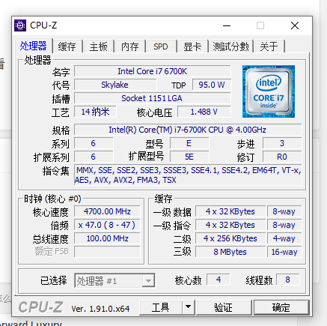Click the 4700.00 MHz core speed value
Screen dimensions: 327x326
(107, 211)
